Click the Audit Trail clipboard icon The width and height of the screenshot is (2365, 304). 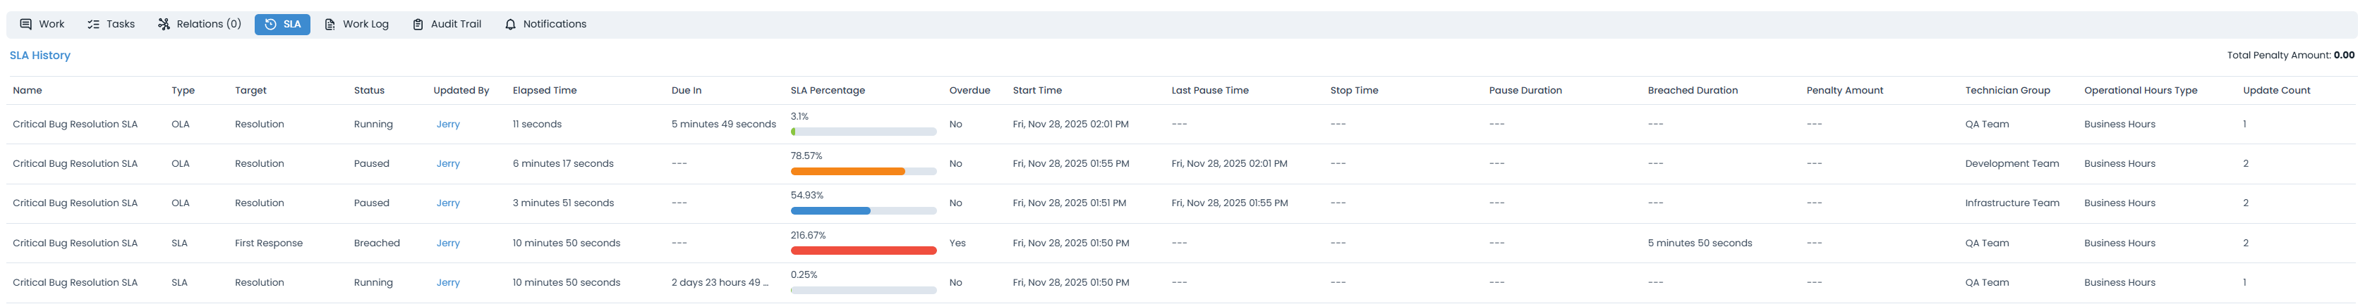coord(418,25)
